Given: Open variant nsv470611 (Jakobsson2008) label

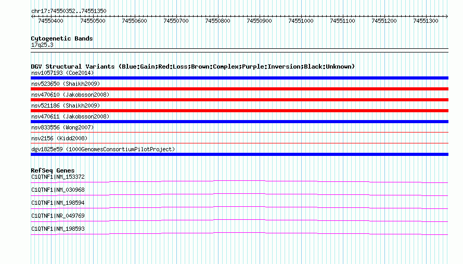Looking at the screenshot, I should click(x=70, y=116).
